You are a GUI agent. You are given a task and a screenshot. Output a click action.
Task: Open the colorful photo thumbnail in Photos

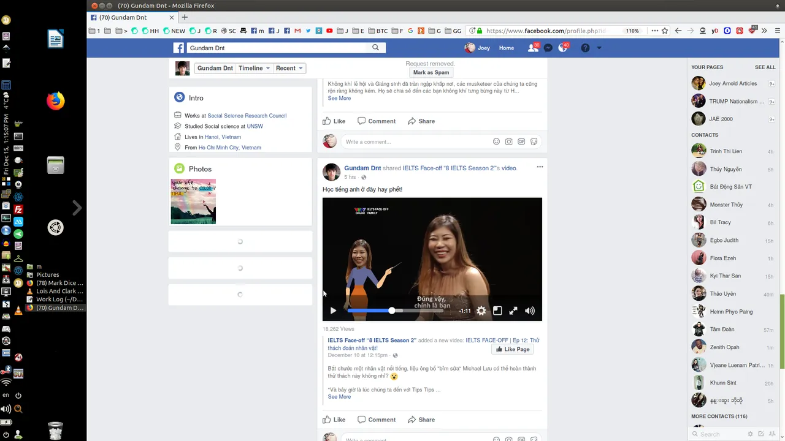pos(193,202)
